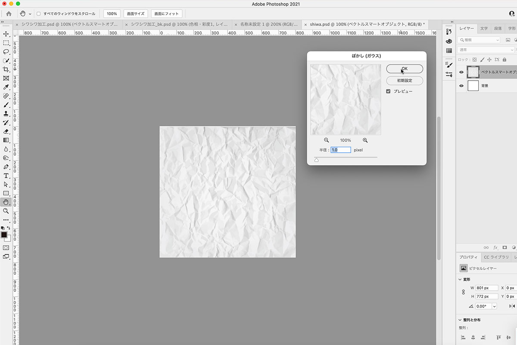Select the Horizontal Type tool

click(x=6, y=176)
